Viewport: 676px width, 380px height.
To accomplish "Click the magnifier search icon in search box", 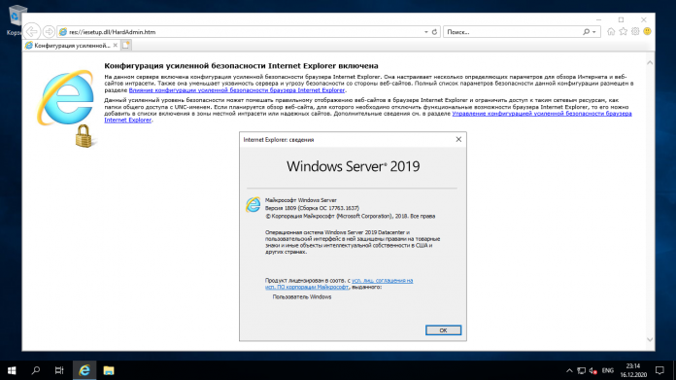I will click(x=587, y=32).
